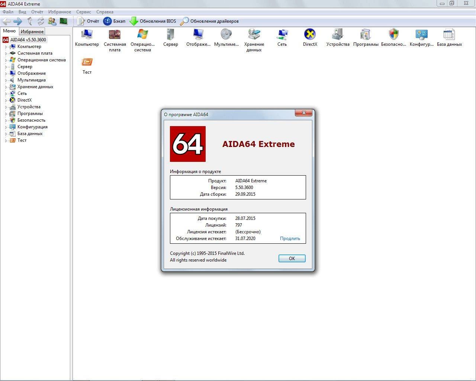Expand the Мультимедиа tree node
This screenshot has height=381, width=476.
tap(6, 80)
